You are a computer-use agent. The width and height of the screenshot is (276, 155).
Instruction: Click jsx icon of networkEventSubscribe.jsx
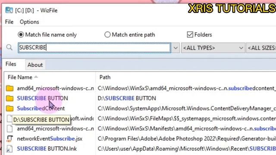[x=9, y=139]
